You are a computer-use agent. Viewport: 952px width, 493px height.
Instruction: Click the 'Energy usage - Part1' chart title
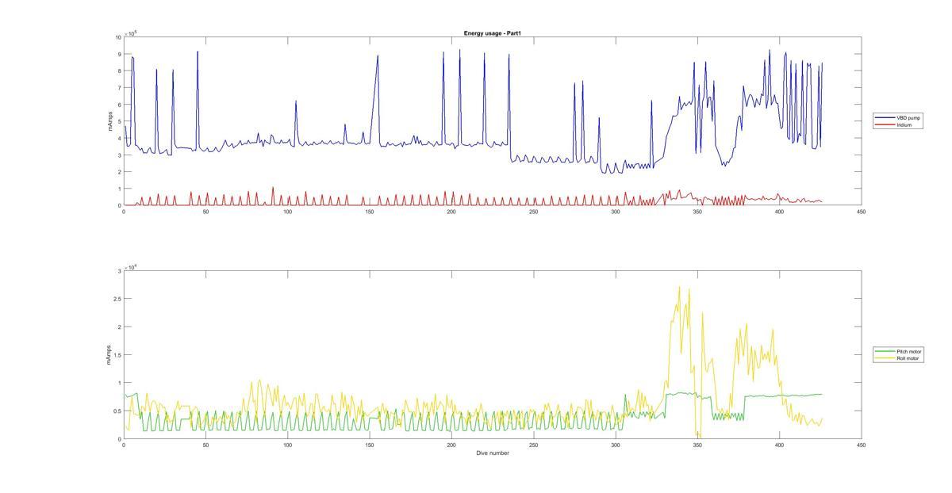tap(493, 33)
